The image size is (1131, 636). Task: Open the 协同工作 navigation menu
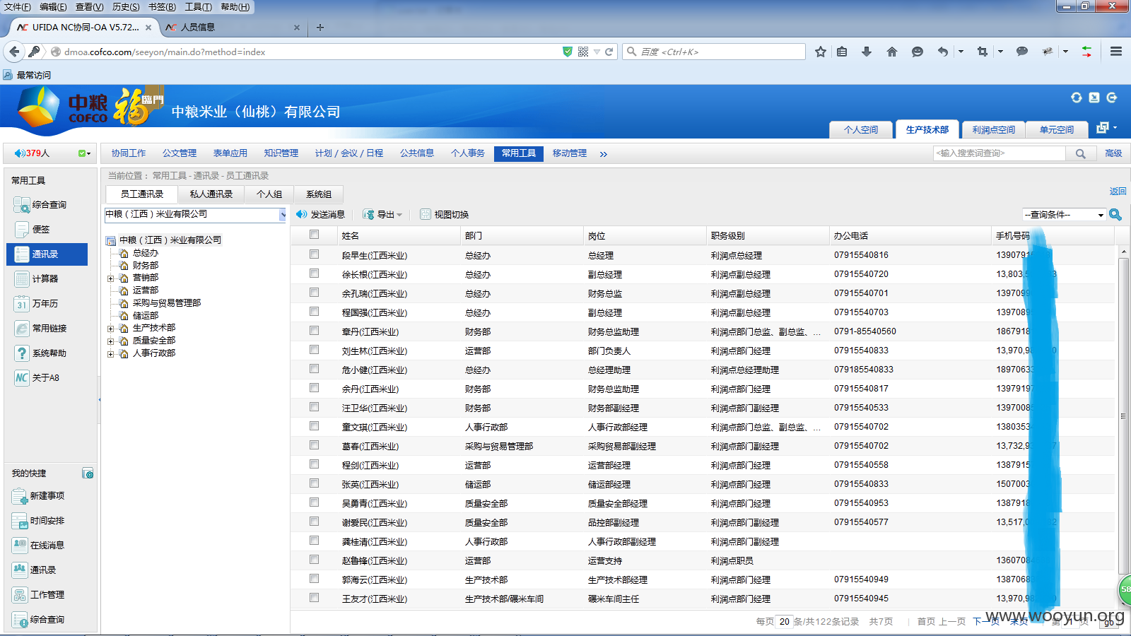129,153
